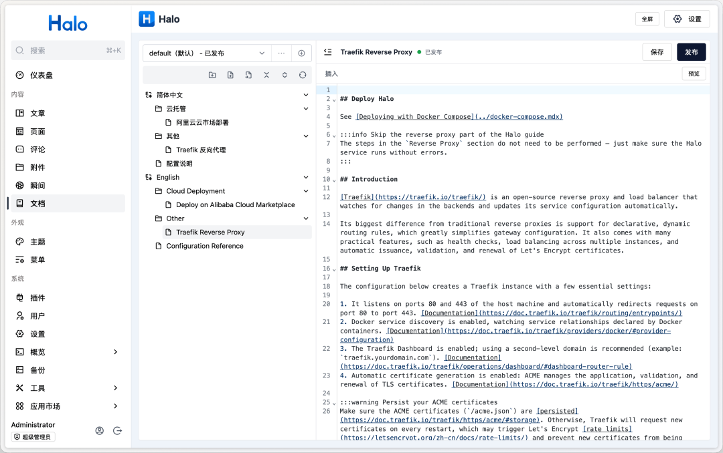Viewport: 723px width, 453px height.
Task: Expand the 概览 submenu arrow
Action: [115, 351]
